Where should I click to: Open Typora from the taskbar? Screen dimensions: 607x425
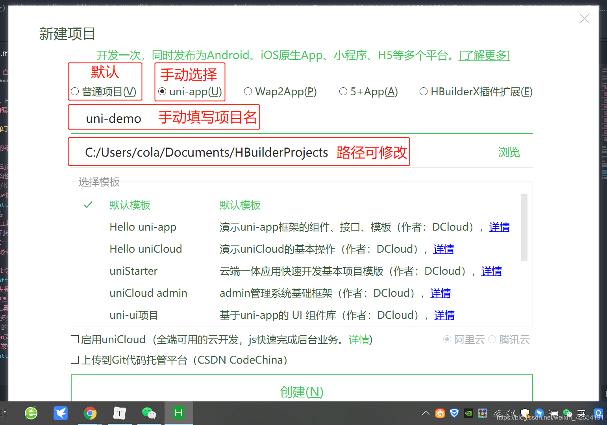tap(120, 413)
